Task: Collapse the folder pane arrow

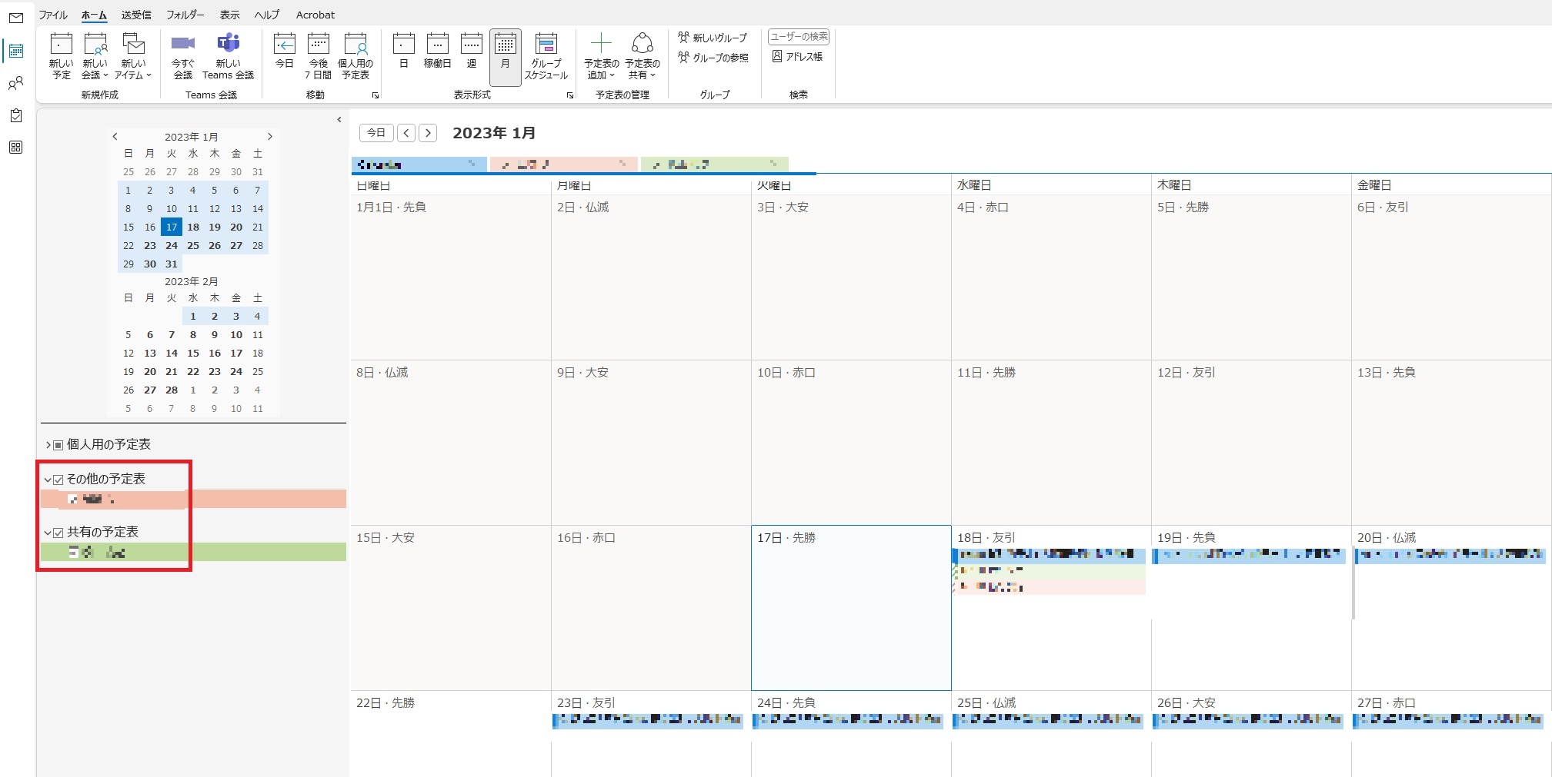Action: click(x=339, y=120)
